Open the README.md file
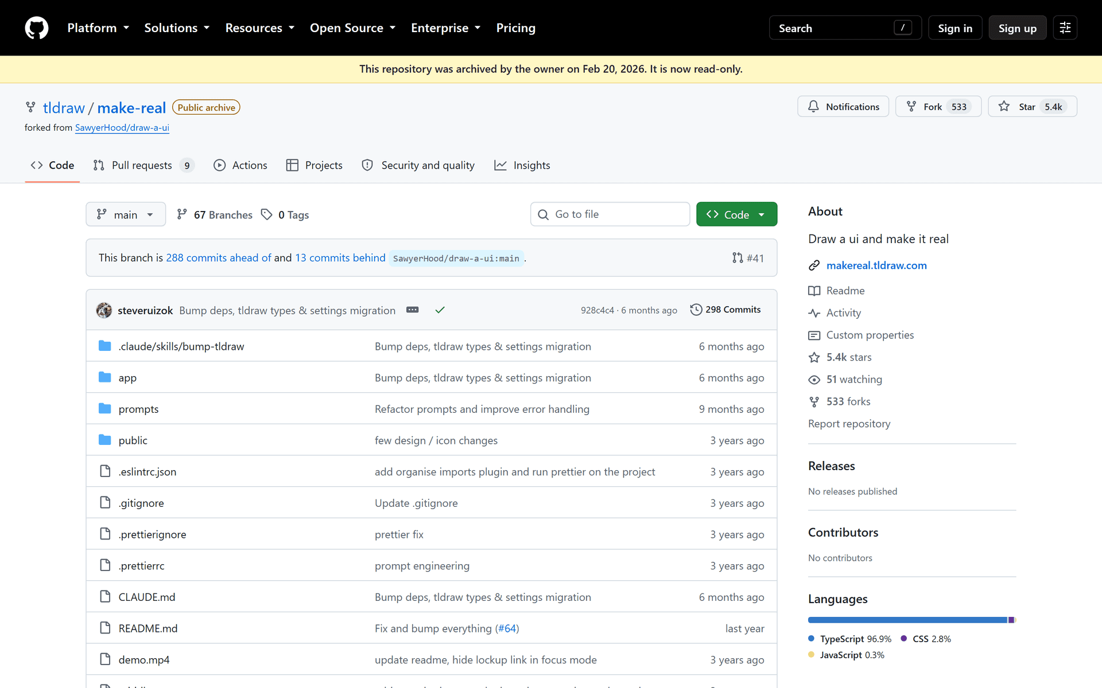This screenshot has width=1102, height=688. tap(148, 628)
